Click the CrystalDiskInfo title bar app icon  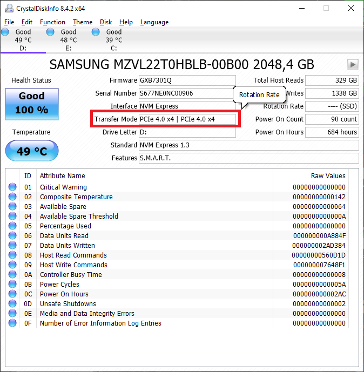[x=9, y=8]
